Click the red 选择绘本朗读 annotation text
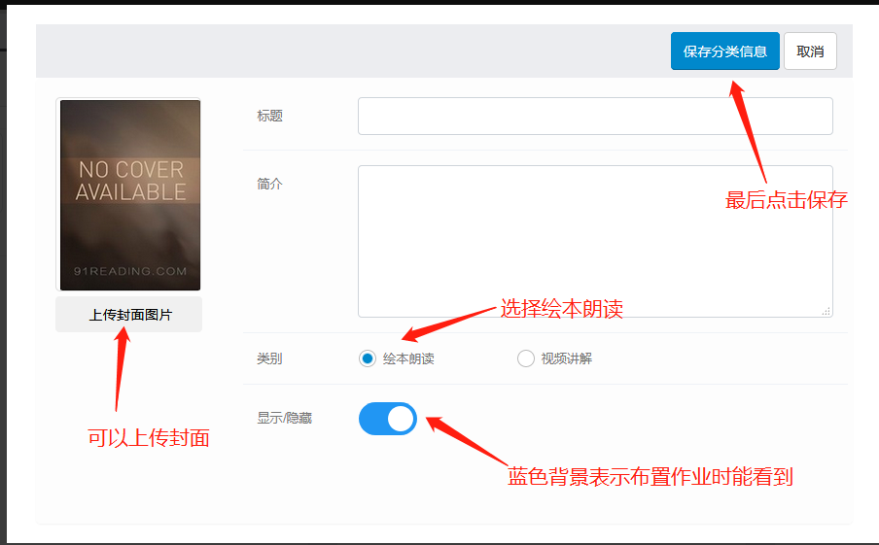Viewport: 879px width, 545px height. 561,309
